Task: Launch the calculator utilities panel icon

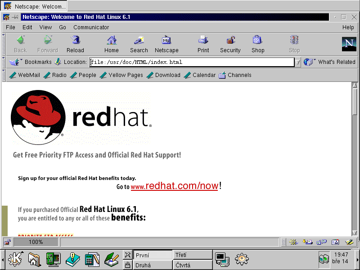Action: click(92, 259)
